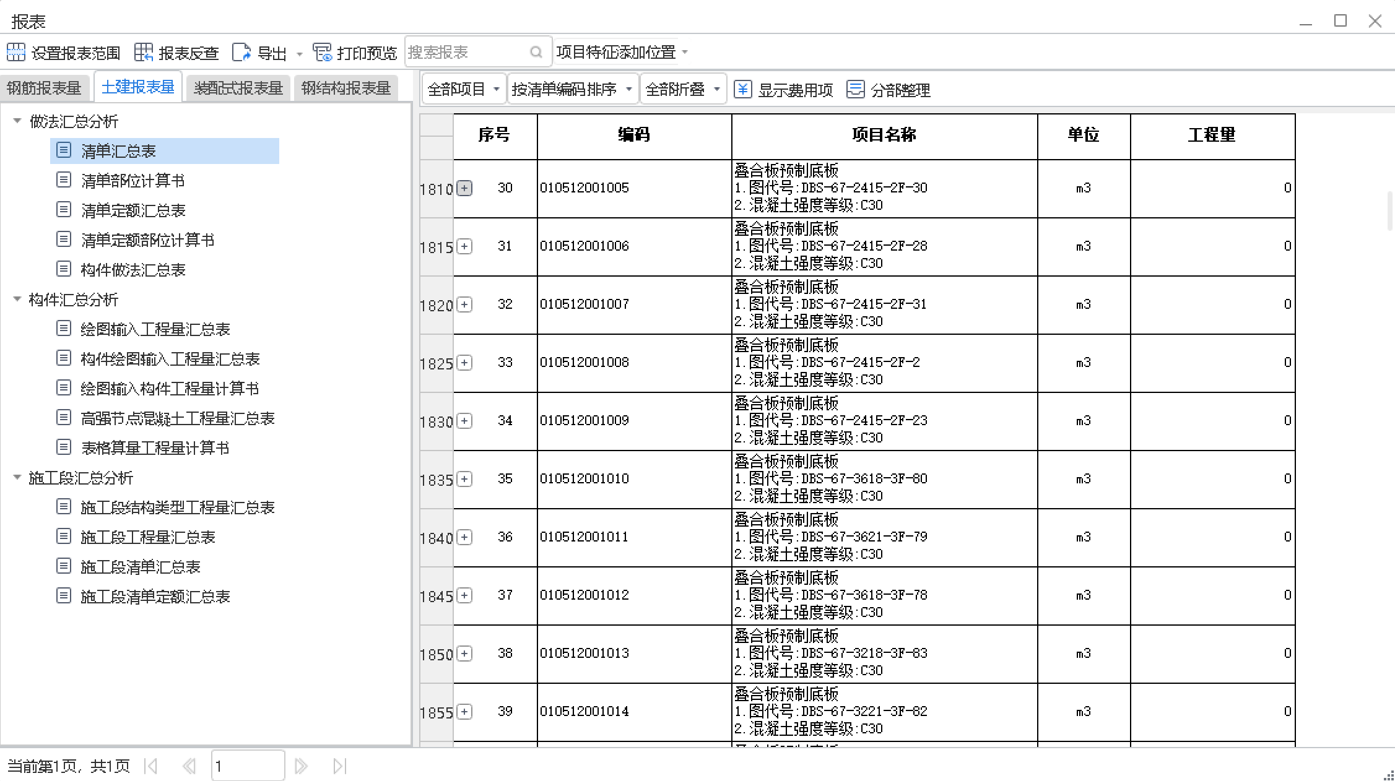1395x781 pixels.
Task: Click the 设置报表范围 icon
Action: [16, 53]
